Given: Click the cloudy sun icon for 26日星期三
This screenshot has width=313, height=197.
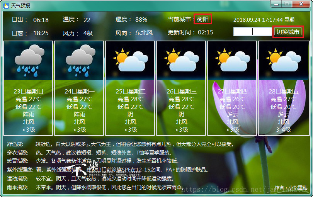Looking at the screenshot, I should point(181,60).
